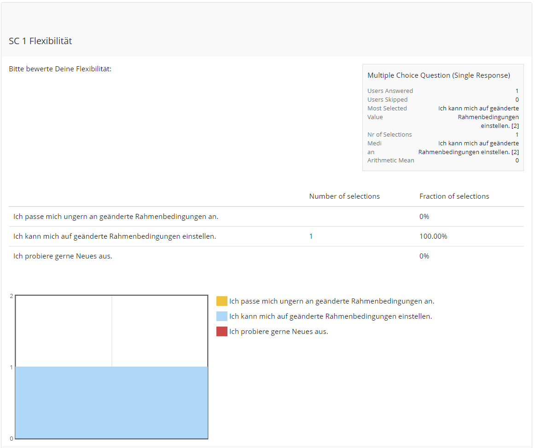
Task: Click the '100.00%' fraction value
Action: pyautogui.click(x=433, y=236)
